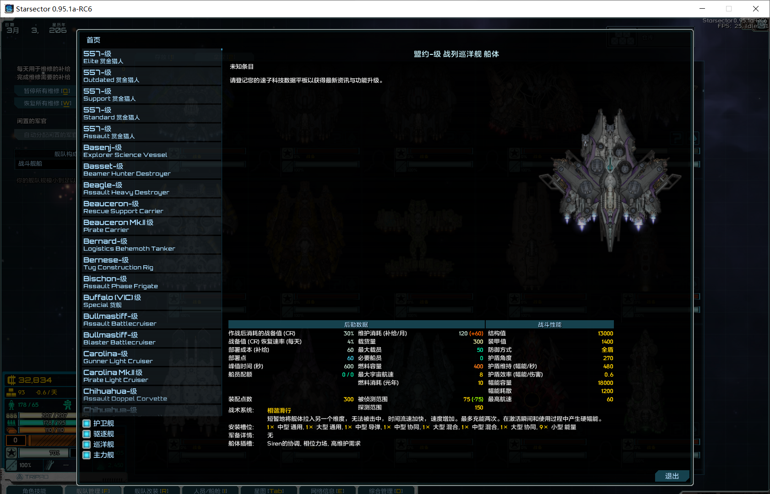Click the green crew figure icon beside 178 / 65
This screenshot has height=494, width=770.
11,405
